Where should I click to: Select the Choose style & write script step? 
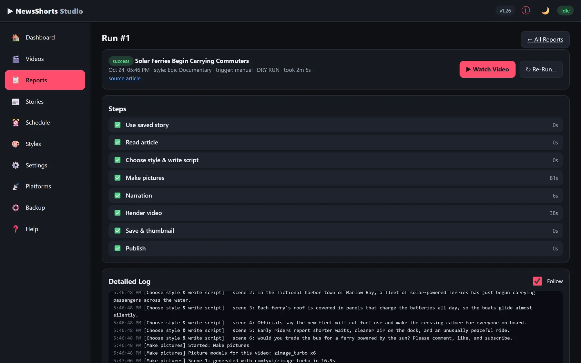tap(336, 160)
